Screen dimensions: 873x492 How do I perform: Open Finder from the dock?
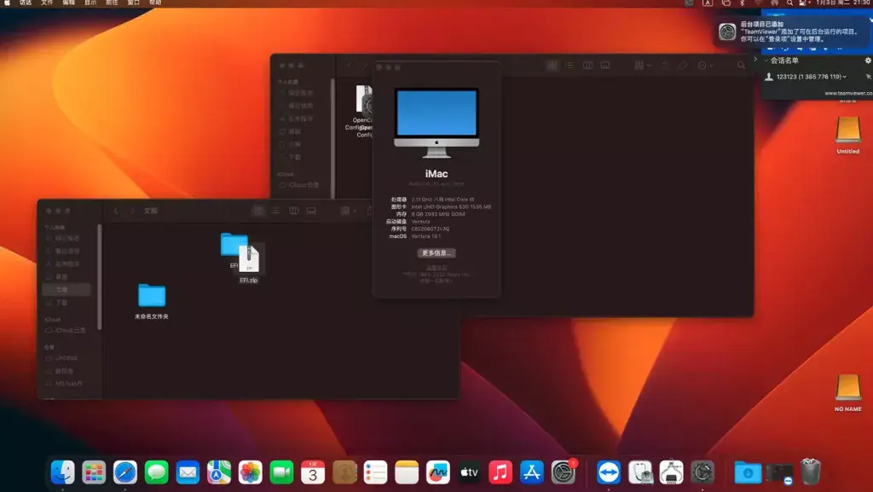click(62, 472)
